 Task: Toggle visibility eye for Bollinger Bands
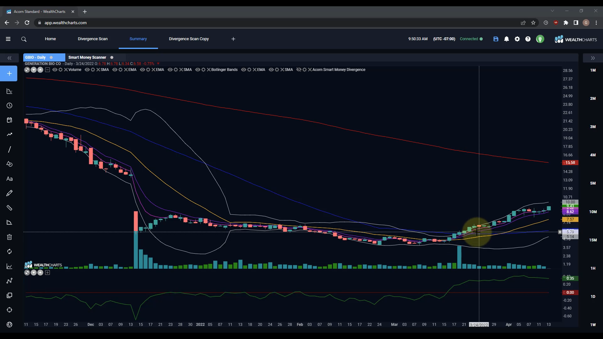pos(198,70)
